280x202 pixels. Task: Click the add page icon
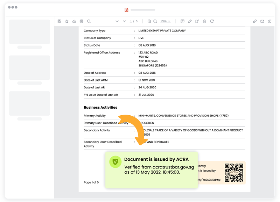197,21
